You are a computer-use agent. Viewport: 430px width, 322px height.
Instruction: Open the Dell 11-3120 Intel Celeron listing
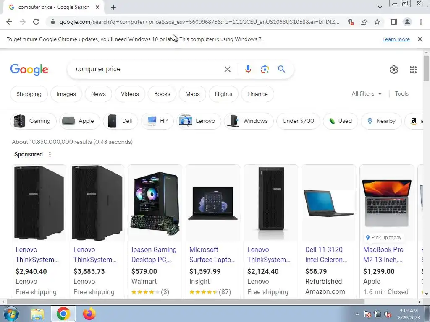point(326,254)
